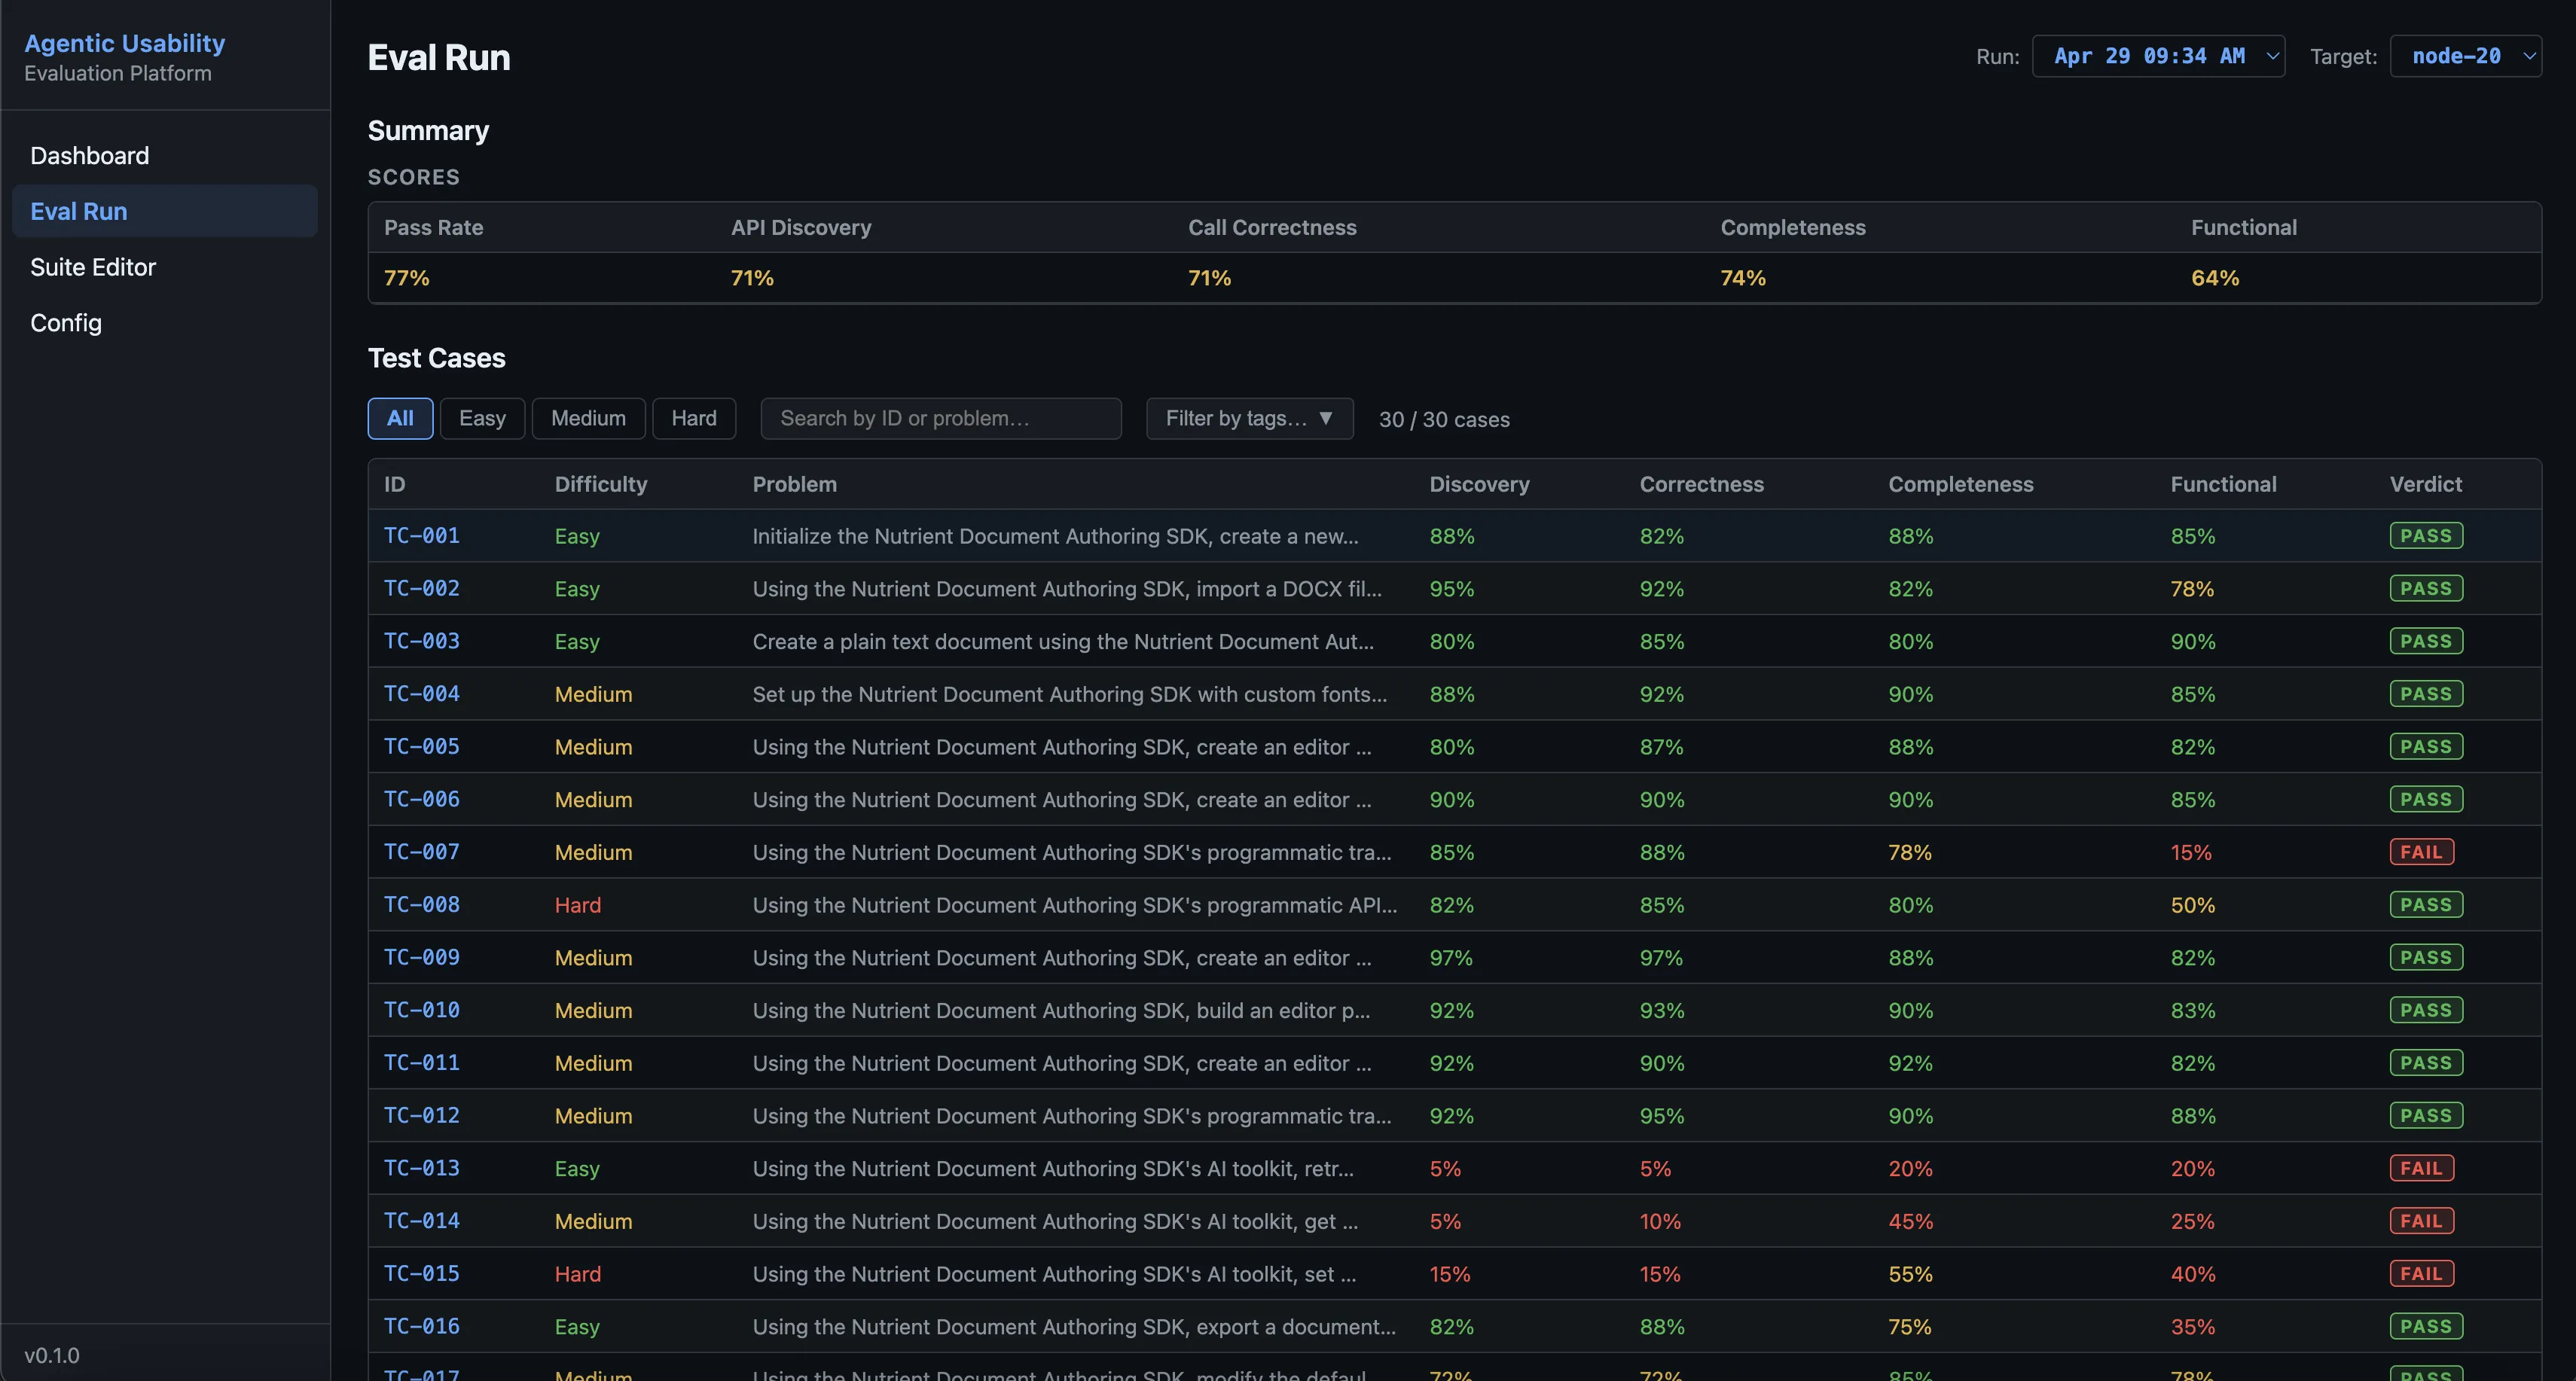2576x1381 pixels.
Task: Click the 35% Functional score for TC-016
Action: (x=2193, y=1327)
